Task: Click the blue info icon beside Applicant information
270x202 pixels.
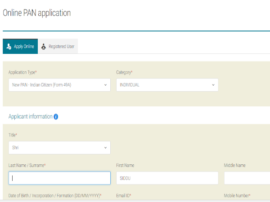Action: pos(56,117)
